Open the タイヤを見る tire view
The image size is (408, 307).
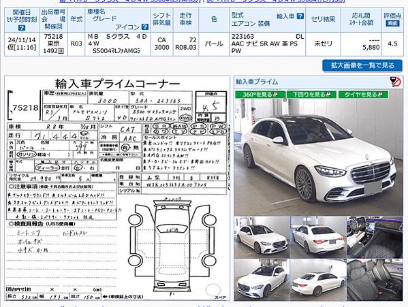[x=363, y=95]
